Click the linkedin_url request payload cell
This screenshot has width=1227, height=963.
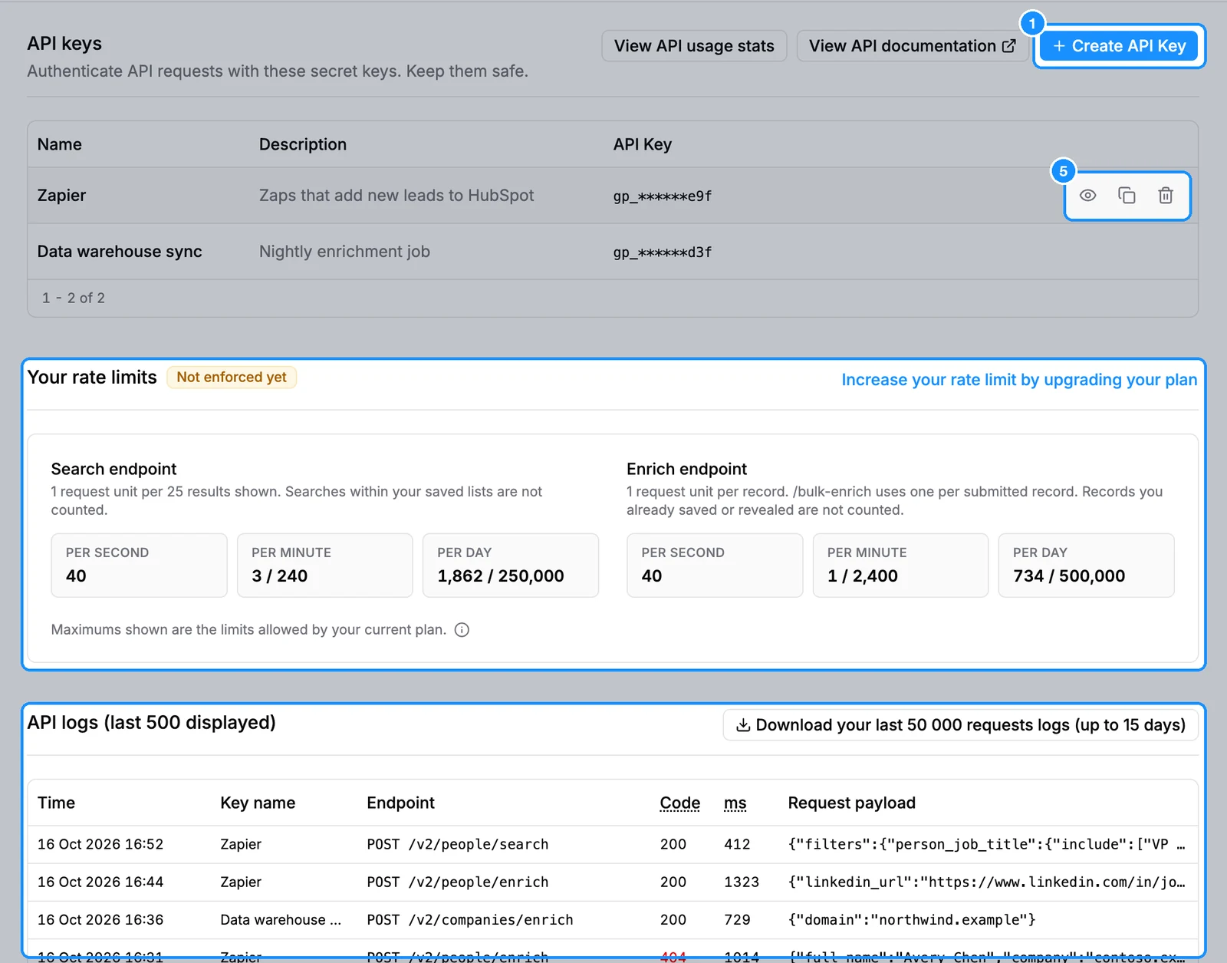pos(987,882)
